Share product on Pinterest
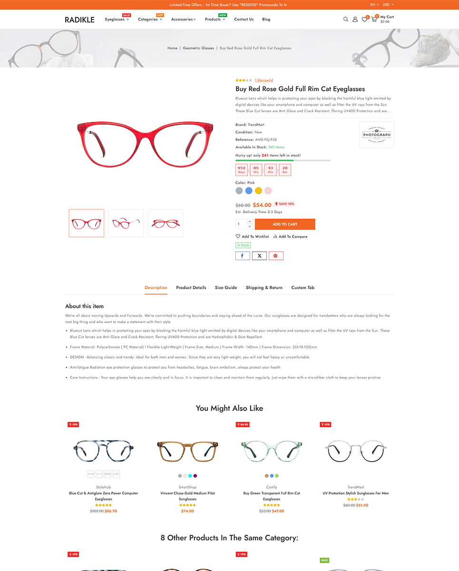The image size is (459, 571). coord(276,256)
